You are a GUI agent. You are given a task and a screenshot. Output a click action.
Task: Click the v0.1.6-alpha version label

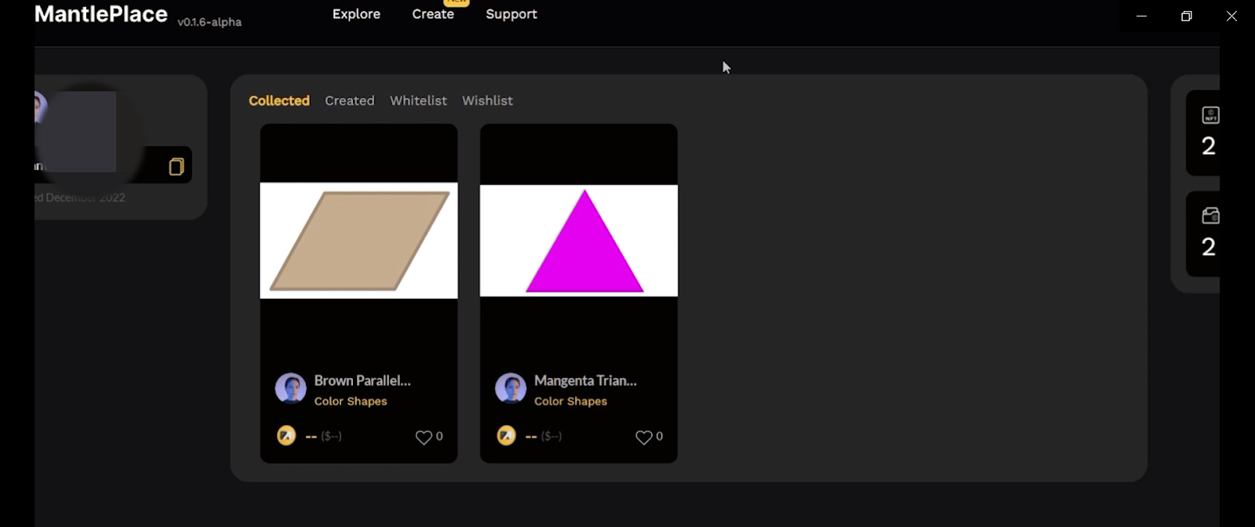pos(209,22)
